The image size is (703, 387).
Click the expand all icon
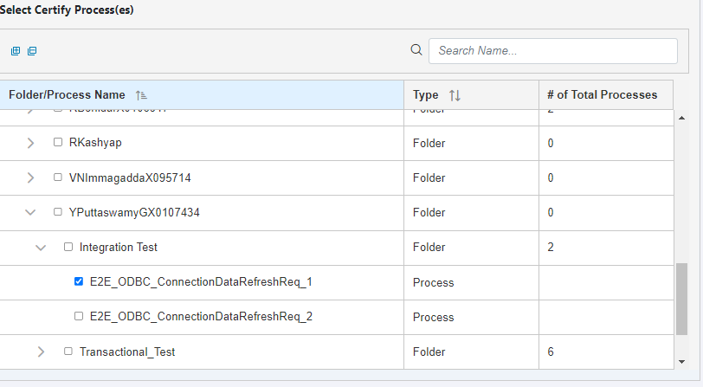tap(15, 51)
